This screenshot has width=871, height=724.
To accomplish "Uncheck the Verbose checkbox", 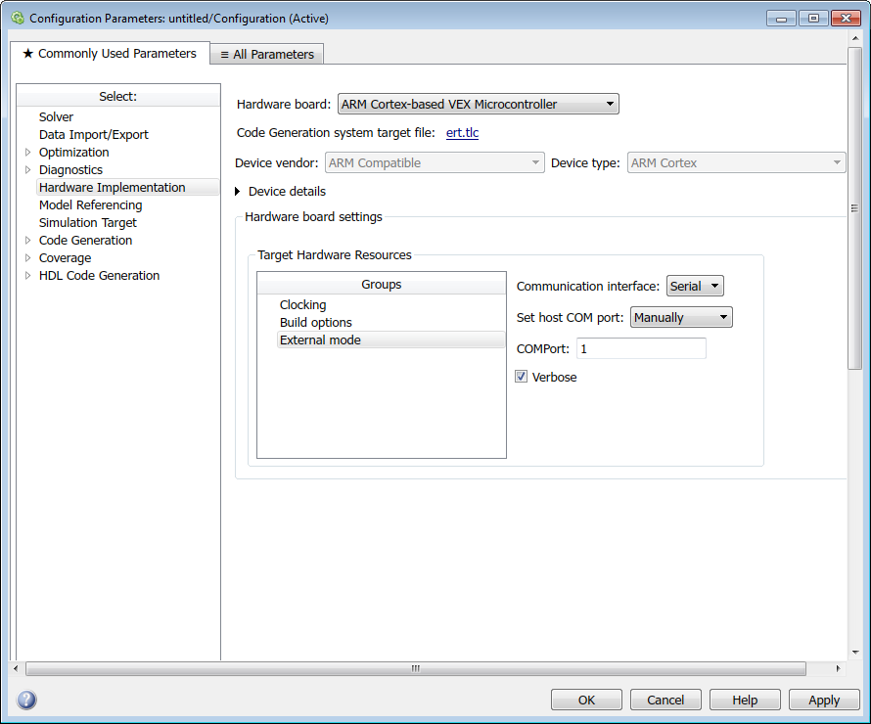I will click(x=522, y=377).
